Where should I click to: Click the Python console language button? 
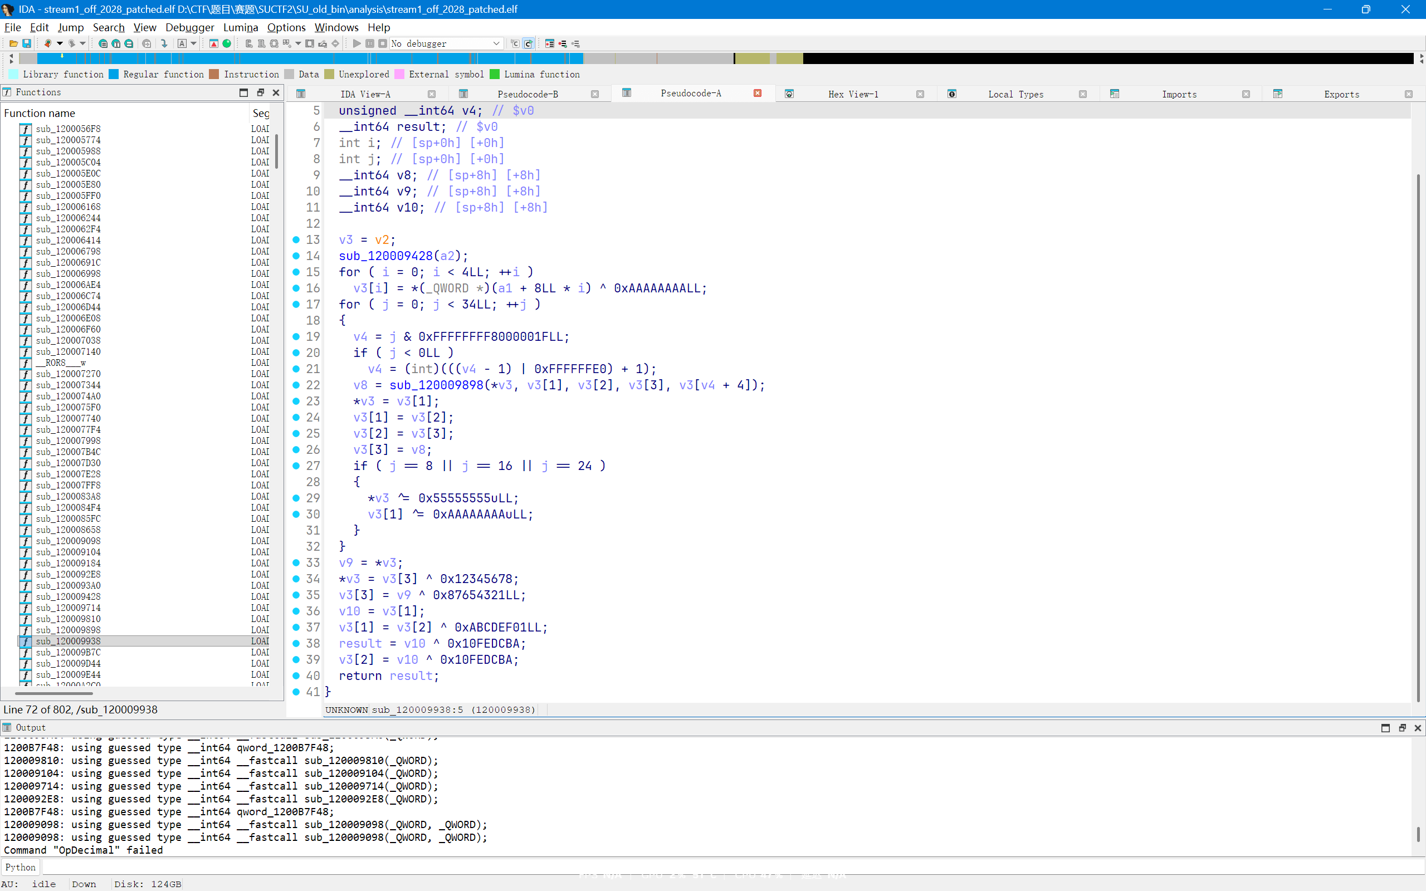[x=20, y=867]
